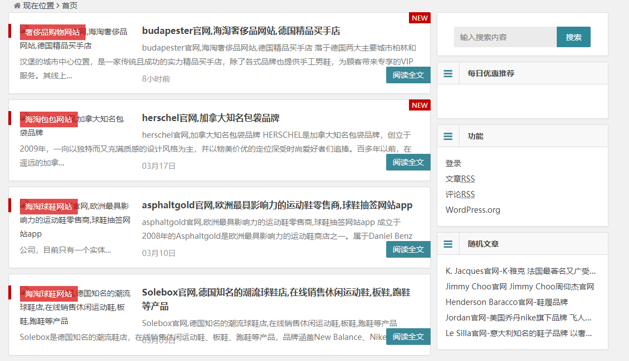Click 阅读全文 for herschel article
The height and width of the screenshot is (361, 629).
[408, 162]
